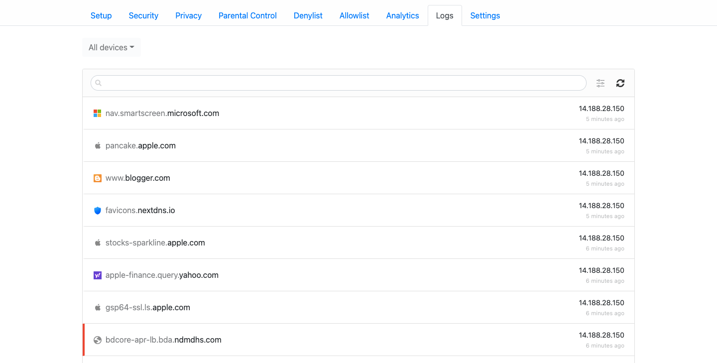Select the apple-finance.query.yahoo.com entry

pos(162,275)
